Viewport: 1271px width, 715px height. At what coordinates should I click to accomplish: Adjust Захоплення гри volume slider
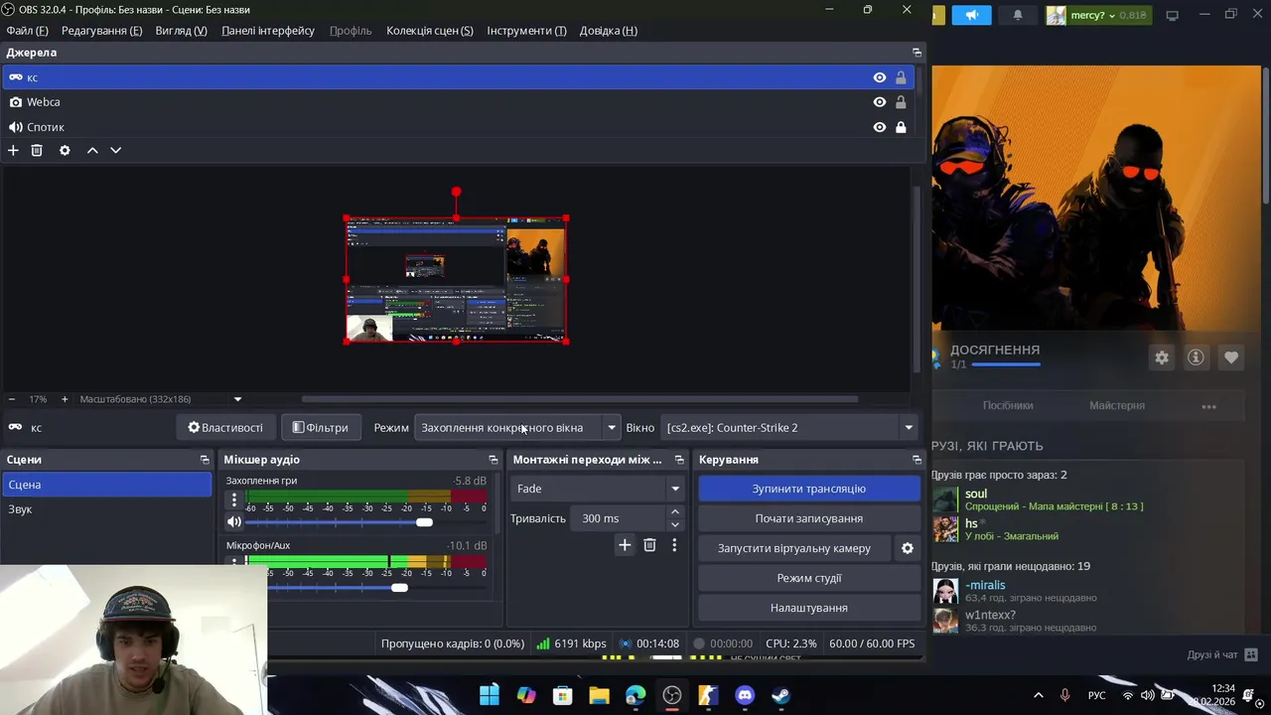tap(425, 522)
